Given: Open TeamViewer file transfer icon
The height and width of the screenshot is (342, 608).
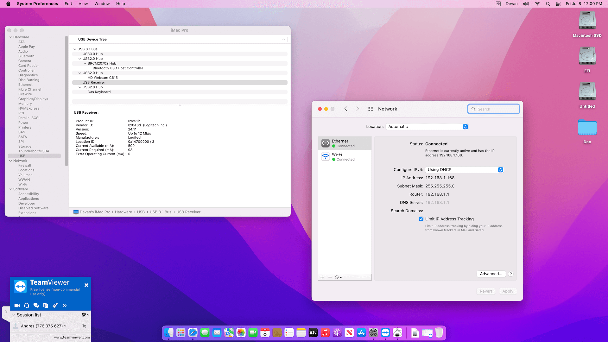Looking at the screenshot, I should click(x=46, y=306).
